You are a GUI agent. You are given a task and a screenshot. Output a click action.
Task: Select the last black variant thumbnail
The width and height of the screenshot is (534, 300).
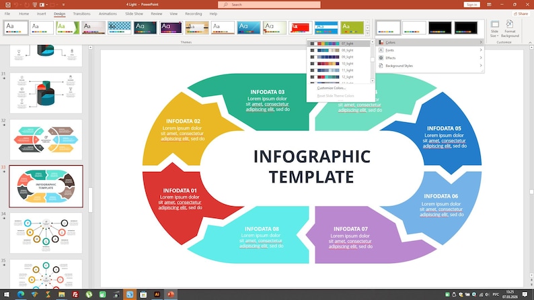point(466,28)
